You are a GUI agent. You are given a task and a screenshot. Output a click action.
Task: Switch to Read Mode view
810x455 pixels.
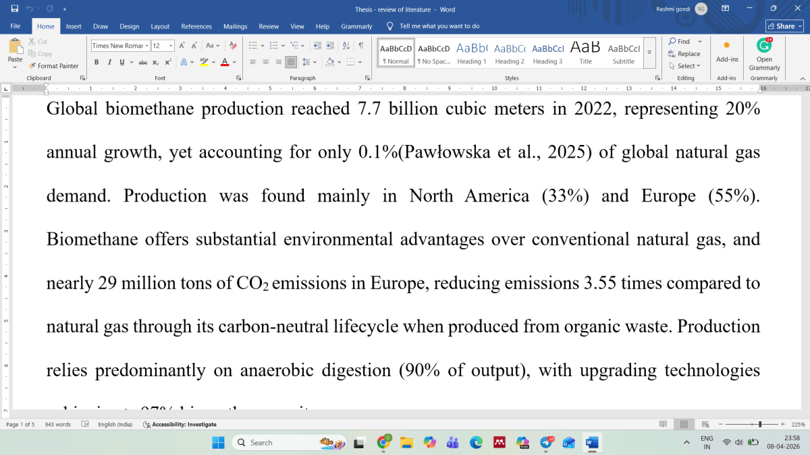click(664, 425)
